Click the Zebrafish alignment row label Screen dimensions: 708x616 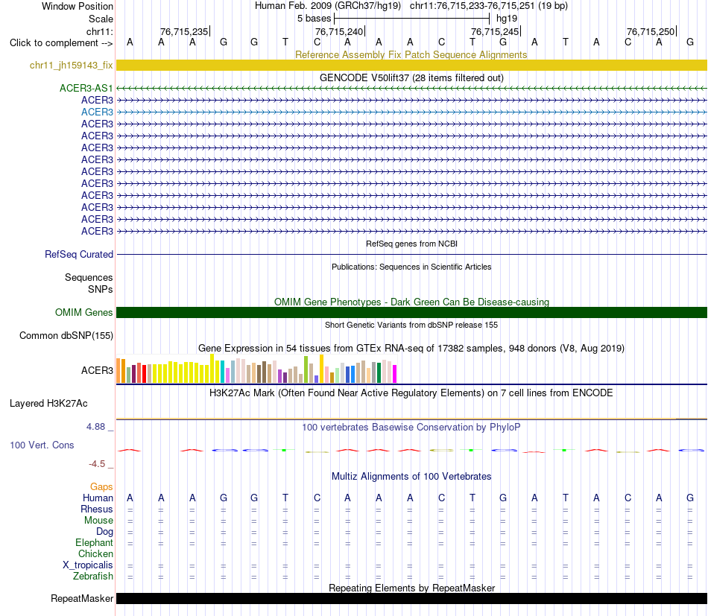pos(93,577)
